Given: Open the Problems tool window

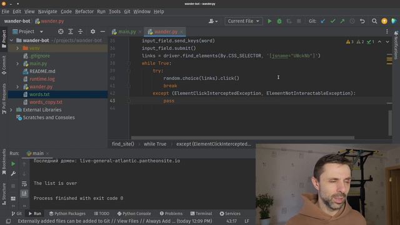Looking at the screenshot, I should pyautogui.click(x=171, y=214).
